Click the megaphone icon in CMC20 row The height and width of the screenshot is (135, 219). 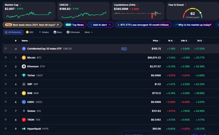click(16, 49)
